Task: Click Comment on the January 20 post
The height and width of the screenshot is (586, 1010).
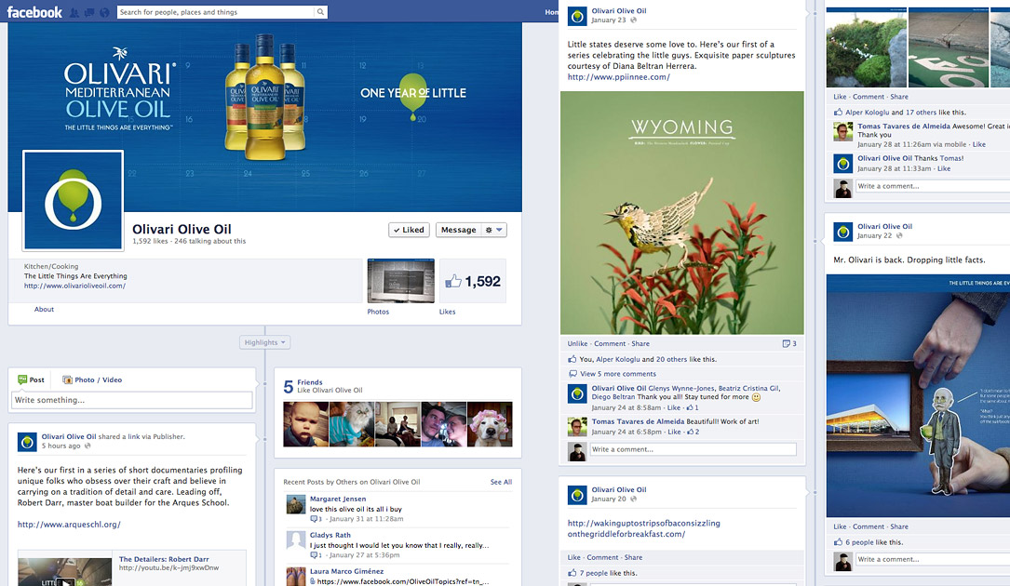Action: pyautogui.click(x=602, y=558)
